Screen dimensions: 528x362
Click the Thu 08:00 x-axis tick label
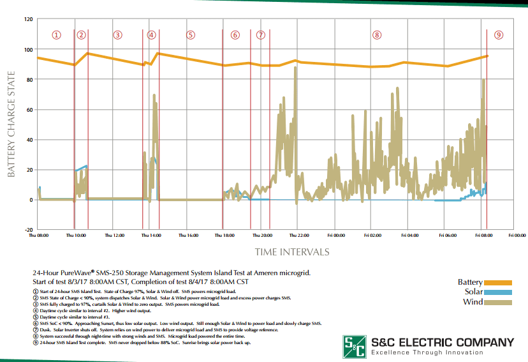point(39,235)
